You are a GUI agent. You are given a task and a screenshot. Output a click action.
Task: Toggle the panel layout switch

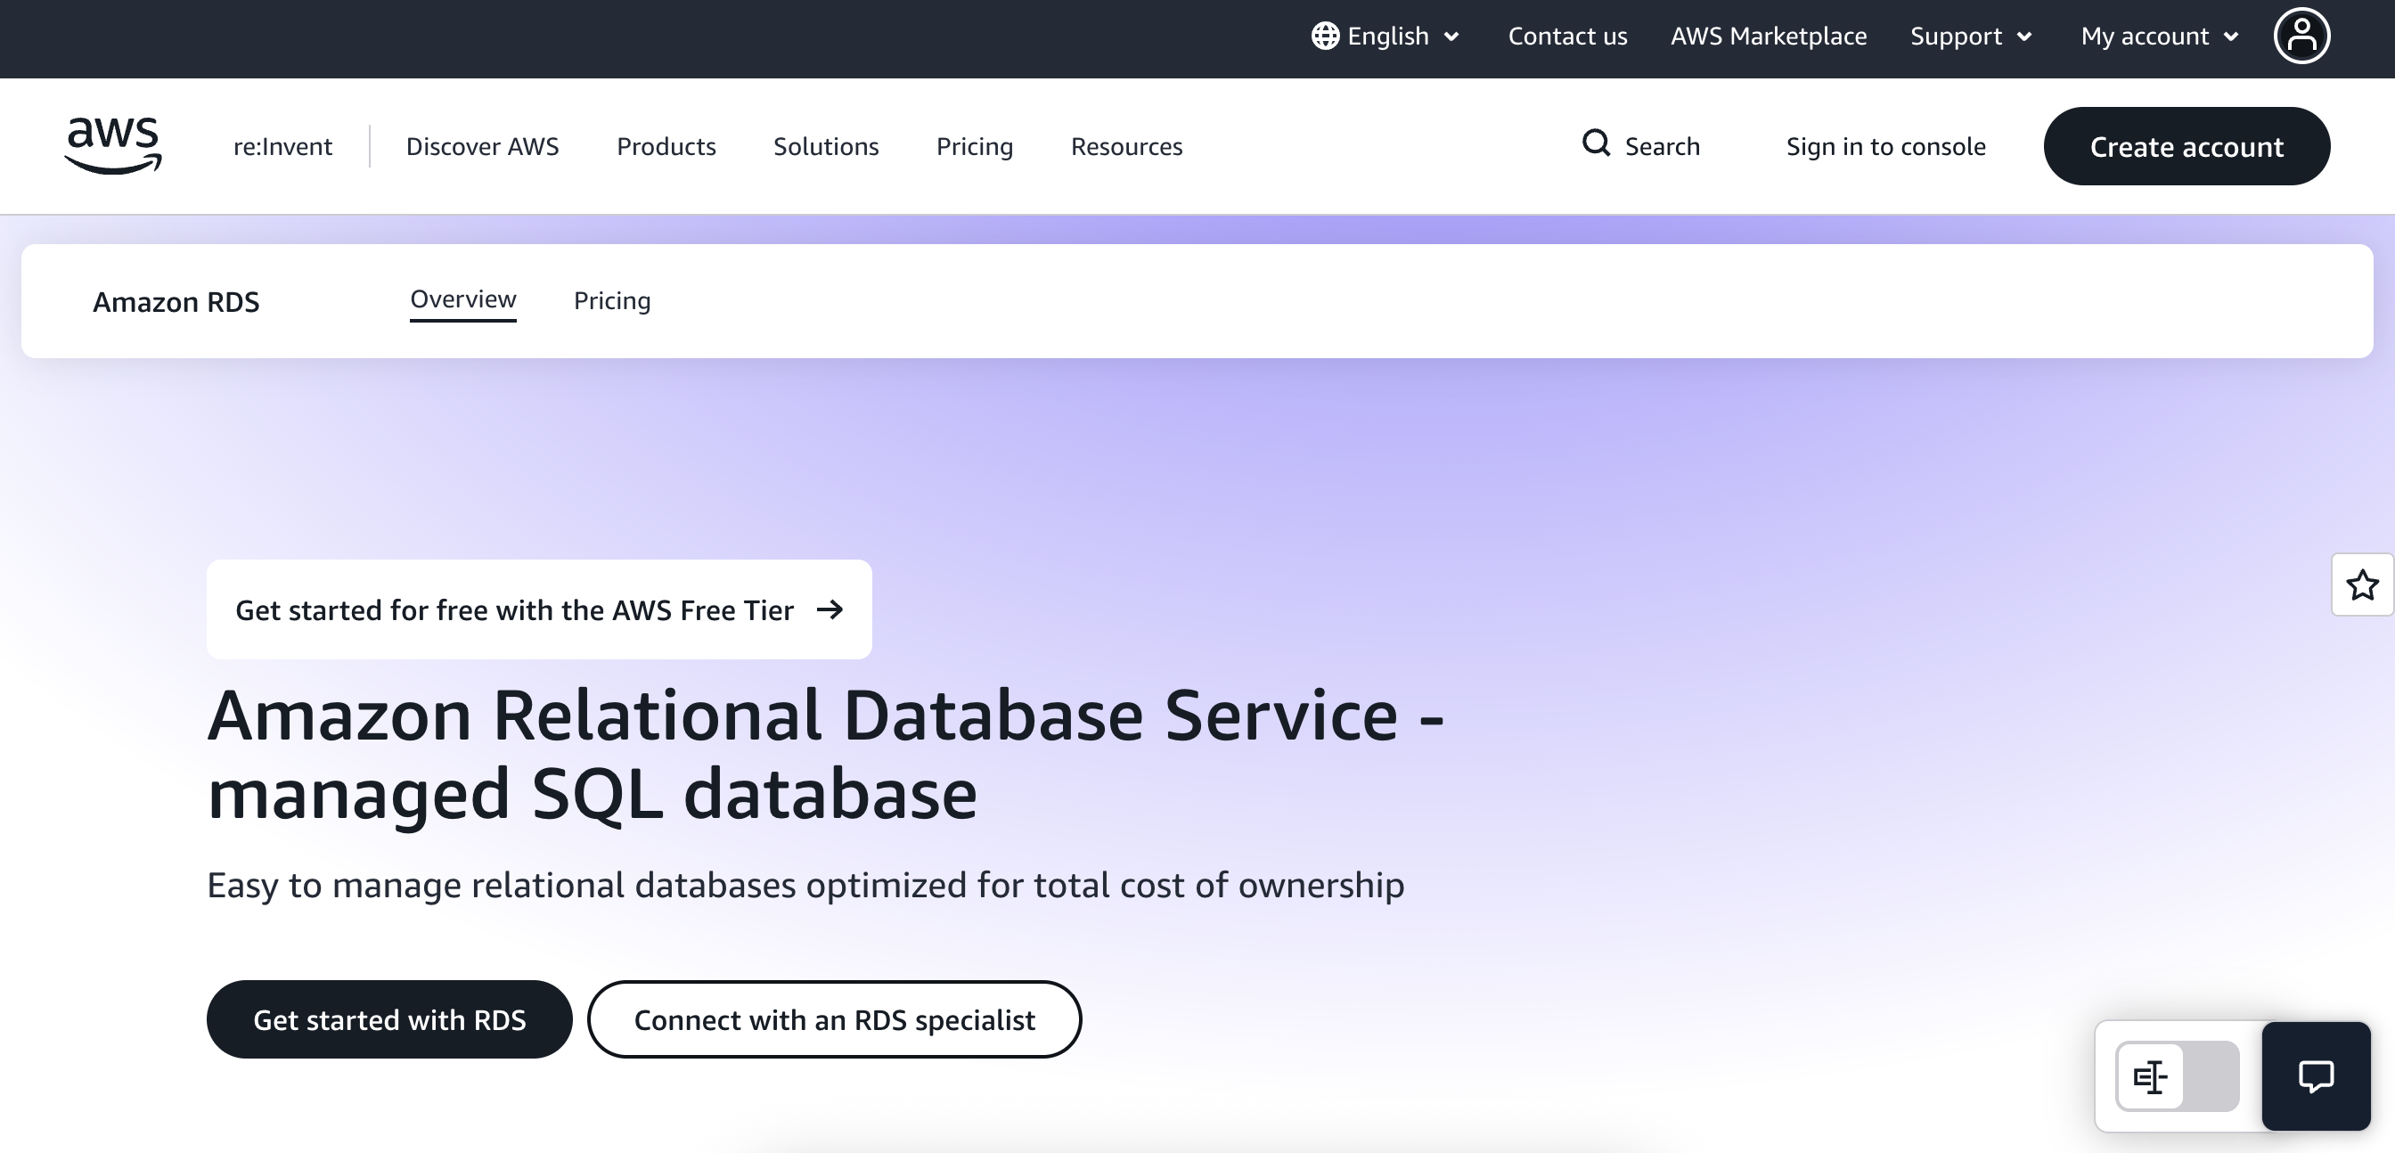pyautogui.click(x=2177, y=1075)
